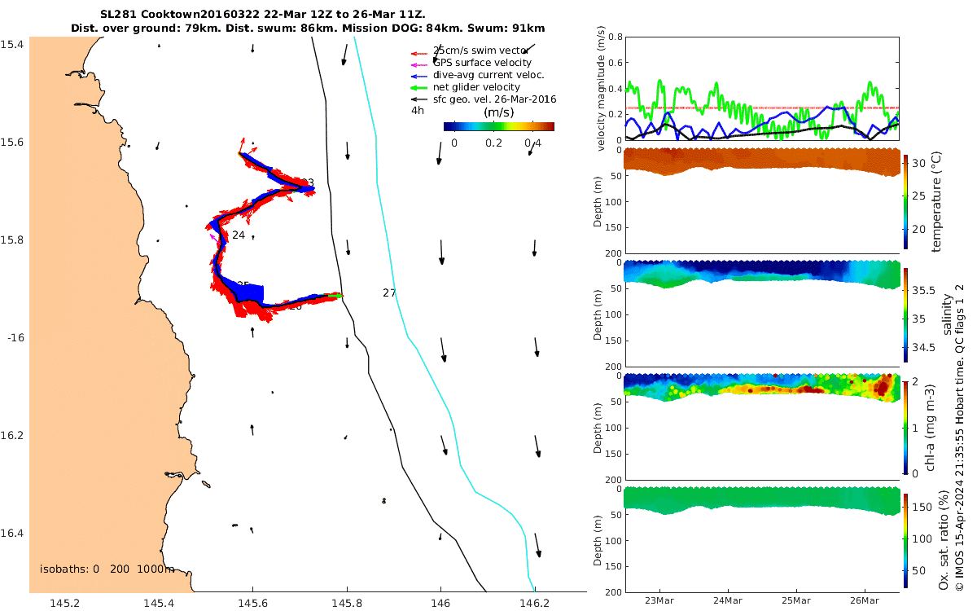The height and width of the screenshot is (611, 977).
Task: Click the title 'SL281 Cooktown20160322' text
Action: click(181, 15)
